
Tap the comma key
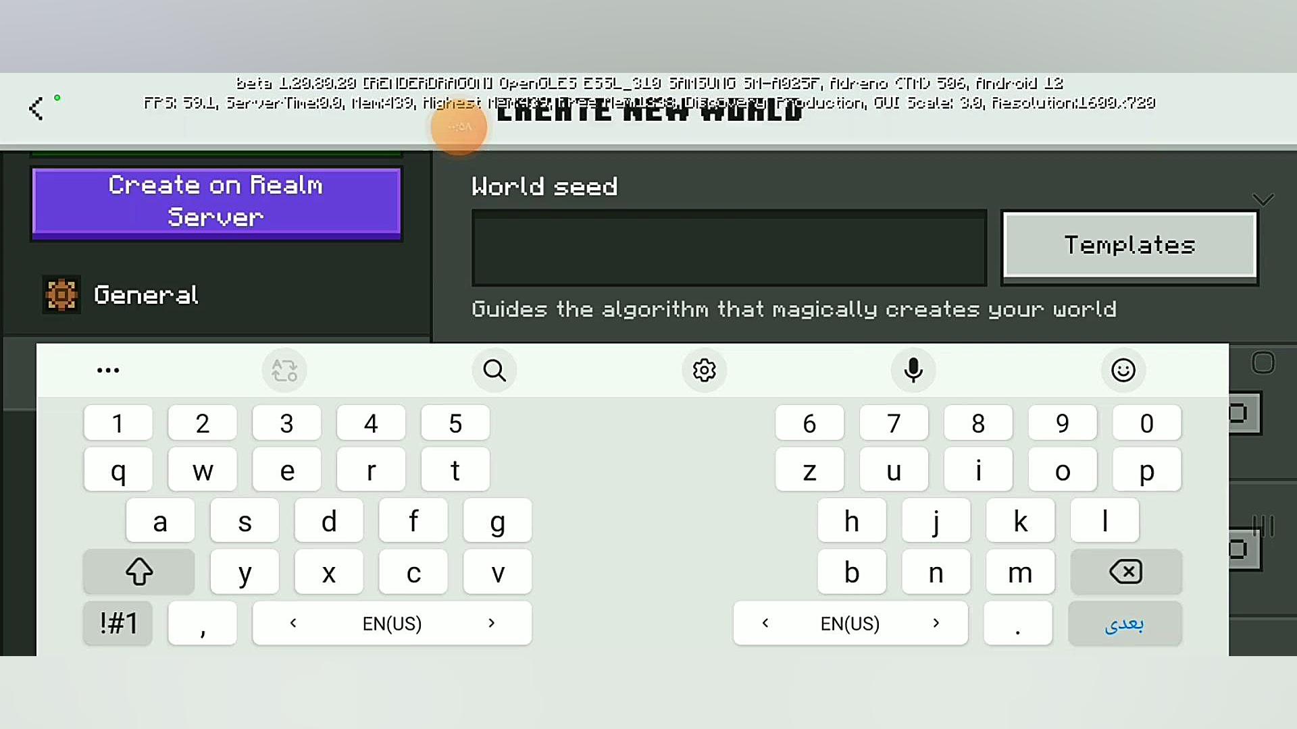pos(203,623)
